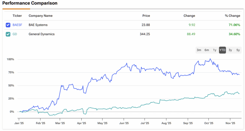Click the % Change column header

click(232, 16)
